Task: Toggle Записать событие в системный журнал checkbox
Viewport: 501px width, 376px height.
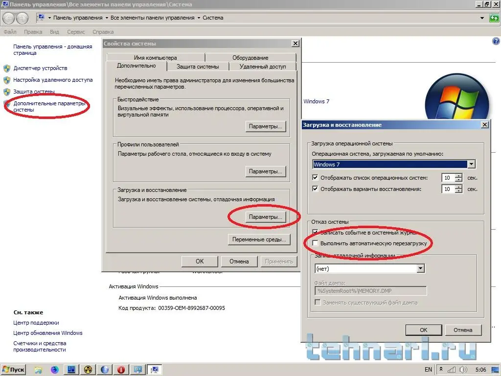Action: [x=315, y=232]
